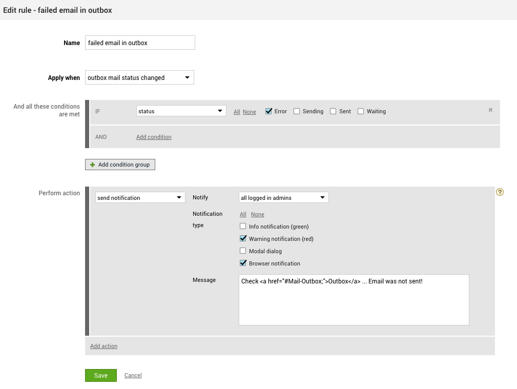Remove the status condition with the x icon
The width and height of the screenshot is (517, 389).
pos(490,110)
